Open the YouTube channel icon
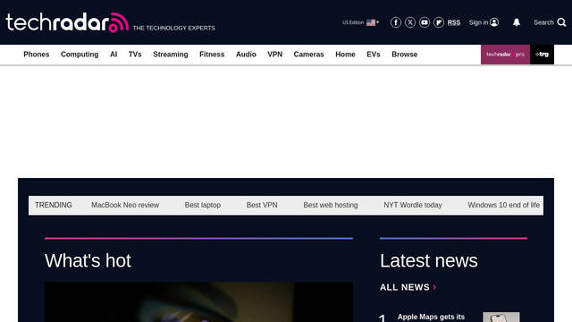572x322 pixels. 425,22
